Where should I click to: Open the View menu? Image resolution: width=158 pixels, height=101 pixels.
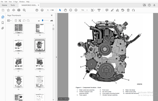tap(10, 2)
